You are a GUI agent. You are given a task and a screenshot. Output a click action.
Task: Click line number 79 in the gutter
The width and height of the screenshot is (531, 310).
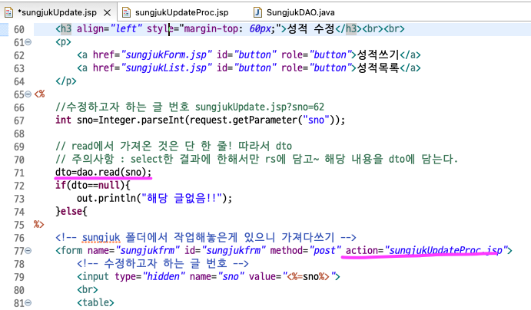(x=19, y=277)
